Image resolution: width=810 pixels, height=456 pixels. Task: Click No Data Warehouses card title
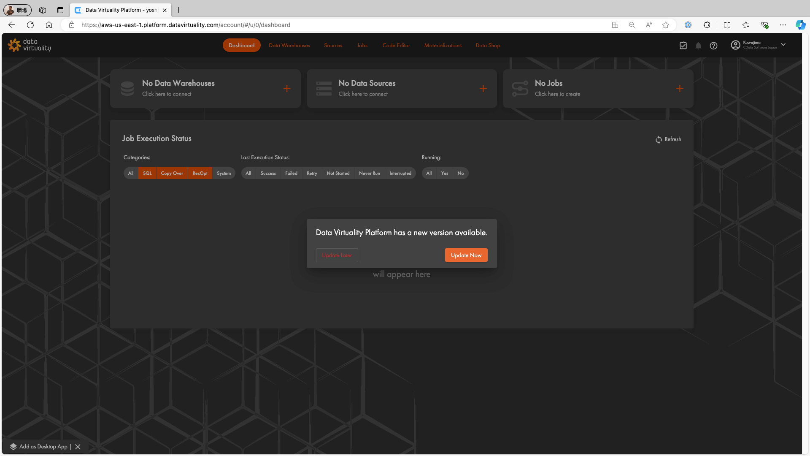tap(178, 83)
